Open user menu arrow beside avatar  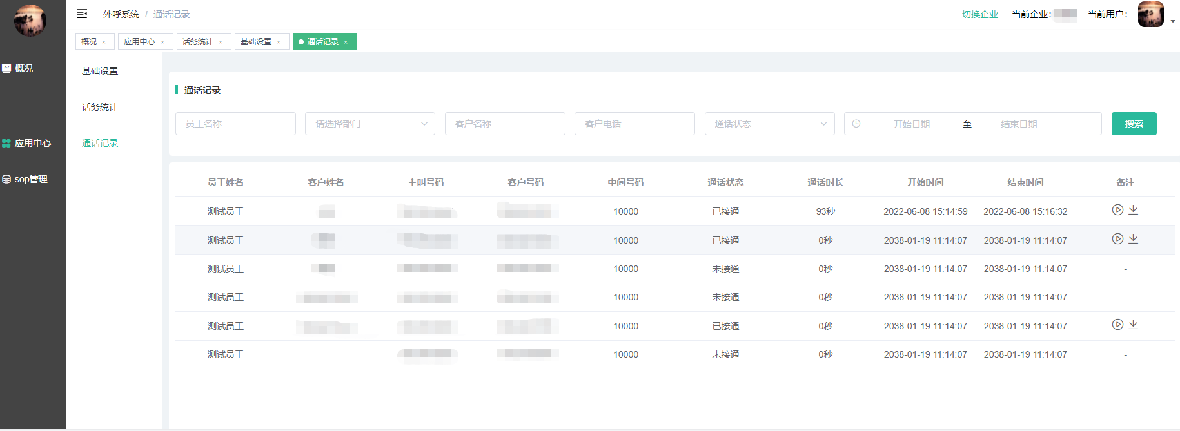(1172, 21)
